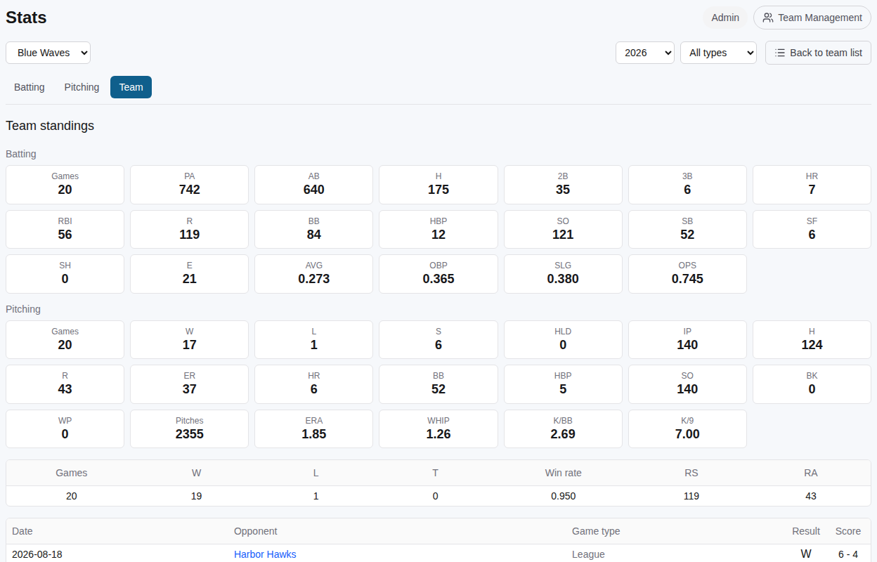Viewport: 877px width, 562px height.
Task: Click the Team standings heading
Action: coord(50,126)
